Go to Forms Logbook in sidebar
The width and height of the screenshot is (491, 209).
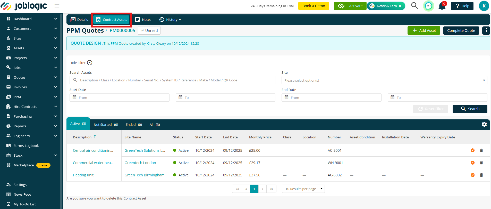coord(26,146)
